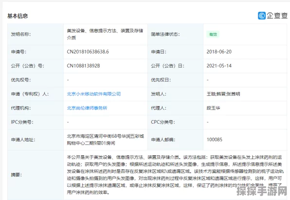This screenshot has height=200, width=290.
Task: Click the 公开（公告）号 label cell
Action: coord(36,66)
